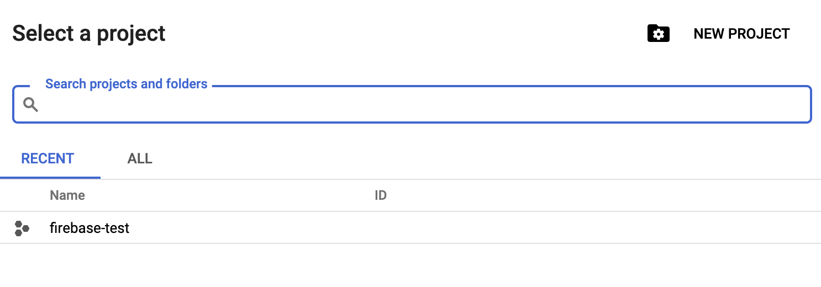Click the Name column header
The height and width of the screenshot is (287, 821).
pyautogui.click(x=67, y=195)
